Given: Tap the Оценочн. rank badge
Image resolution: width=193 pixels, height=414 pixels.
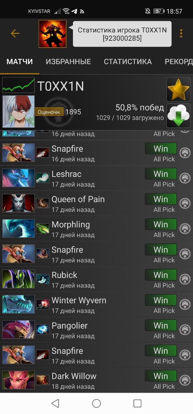Looking at the screenshot, I should pyautogui.click(x=49, y=112).
